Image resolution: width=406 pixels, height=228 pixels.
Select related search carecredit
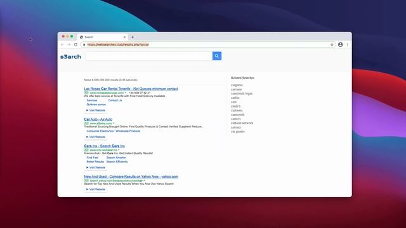tap(237, 115)
